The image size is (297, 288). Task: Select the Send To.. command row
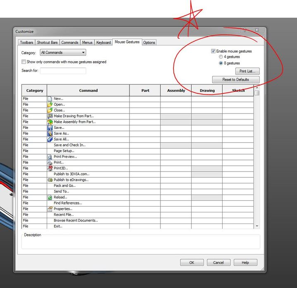tap(138, 191)
